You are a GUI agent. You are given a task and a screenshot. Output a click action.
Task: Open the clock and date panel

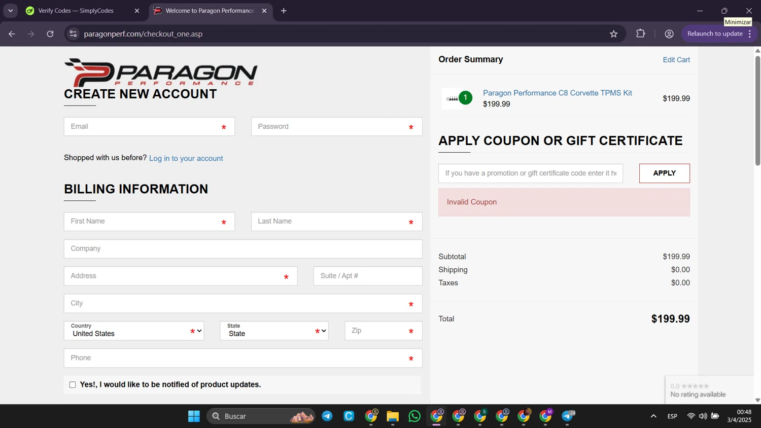pyautogui.click(x=740, y=416)
